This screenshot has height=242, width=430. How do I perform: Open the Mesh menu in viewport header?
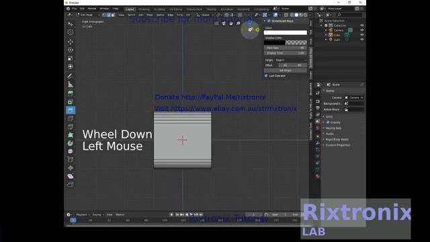[150, 15]
